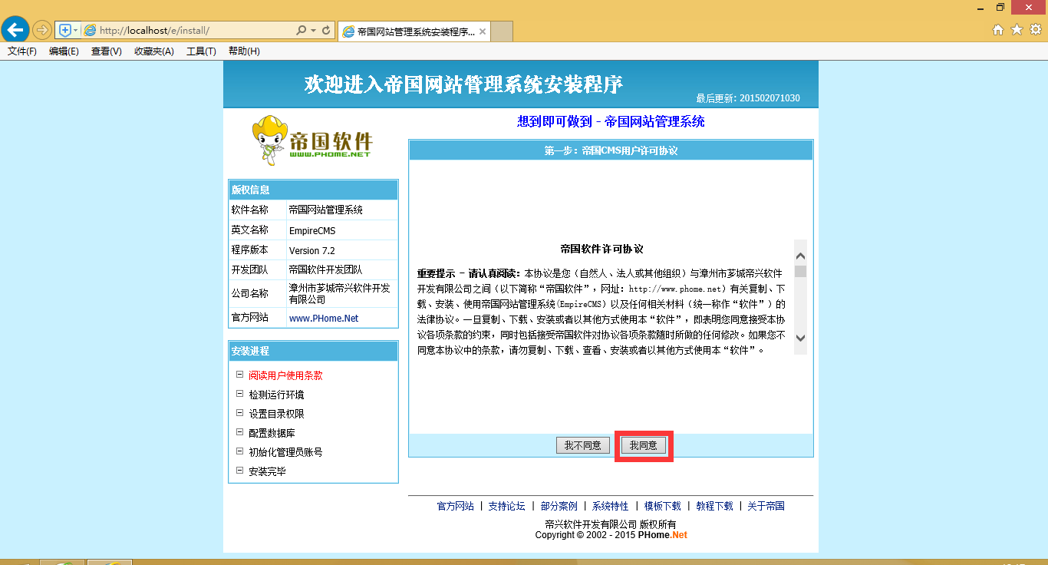Click the 第一步：帝国CMS用户许可协议 header
The image size is (1048, 565).
tap(611, 150)
